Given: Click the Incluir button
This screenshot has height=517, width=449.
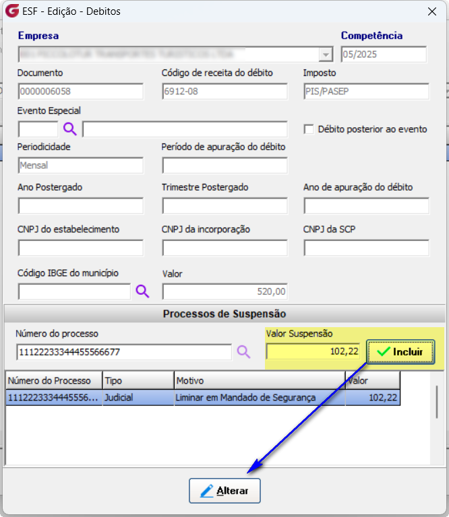Looking at the screenshot, I should click(400, 352).
